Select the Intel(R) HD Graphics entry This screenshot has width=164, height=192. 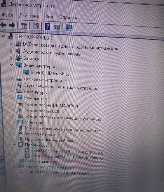[50, 73]
